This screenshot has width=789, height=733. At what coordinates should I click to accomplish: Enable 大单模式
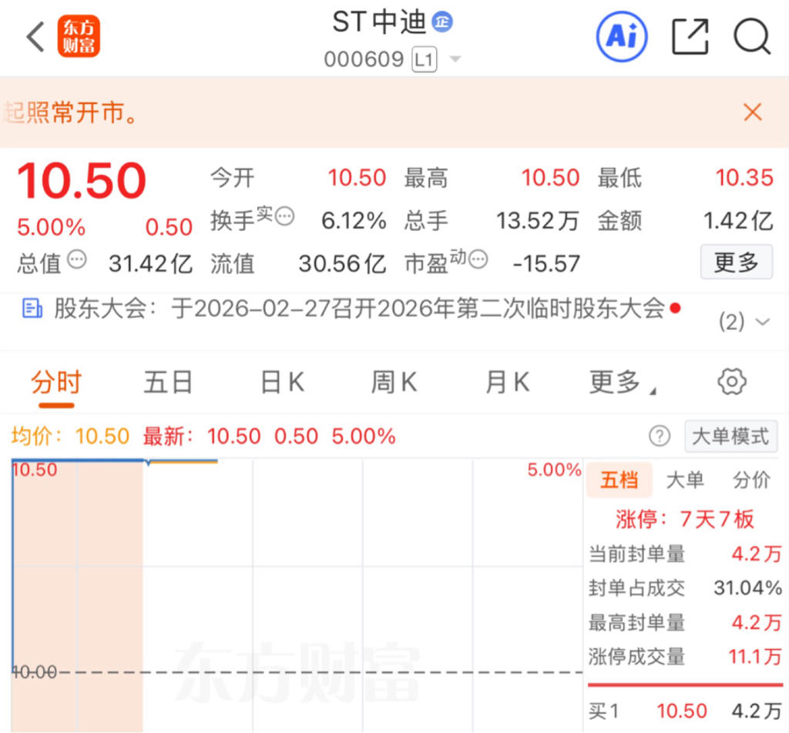point(730,437)
